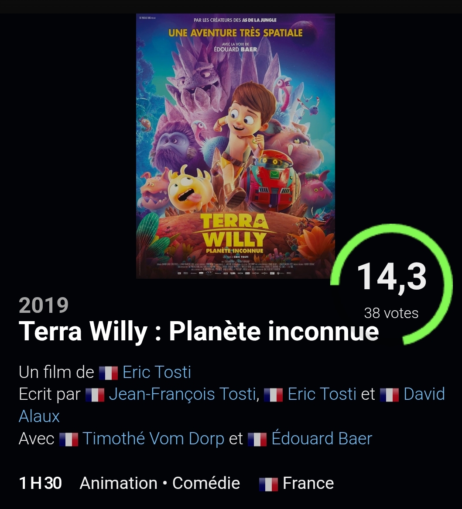Screen dimensions: 462x509
Task: Open the Terra Willy movie poster
Action: 236,146
